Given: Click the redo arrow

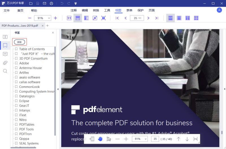Looking at the screenshot, I should [x=69, y=3].
